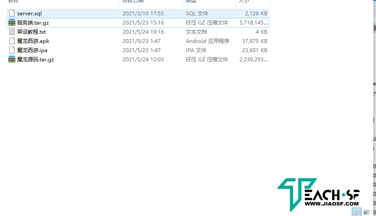The width and height of the screenshot is (376, 216).
Task: Click the 4 KB size cell
Action: 261,32
